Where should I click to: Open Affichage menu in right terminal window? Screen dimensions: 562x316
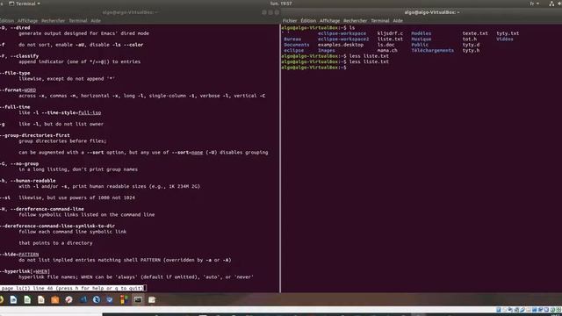coord(329,21)
